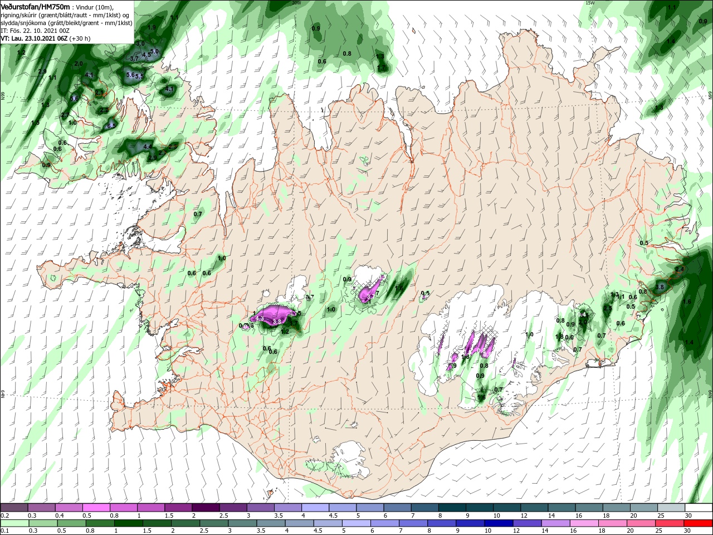Pick the bright red 30 legend swatch
Image resolution: width=713 pixels, height=535 pixels.
[x=699, y=523]
